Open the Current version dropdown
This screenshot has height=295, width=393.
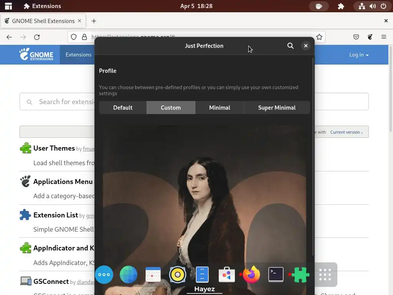click(x=347, y=132)
